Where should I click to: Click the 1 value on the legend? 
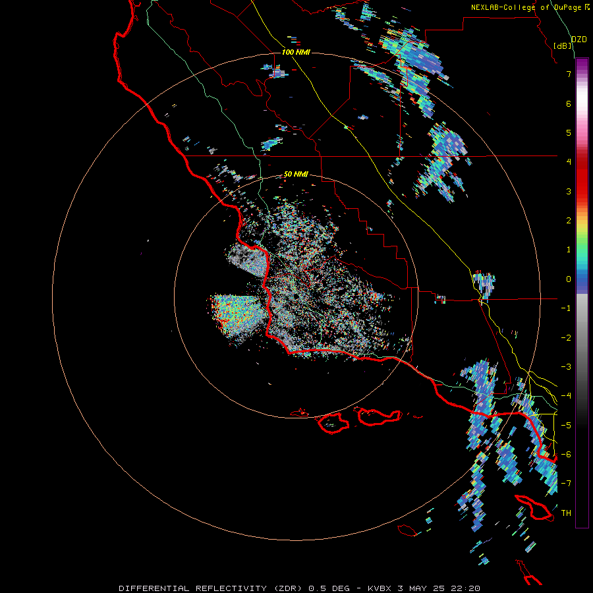(x=569, y=250)
